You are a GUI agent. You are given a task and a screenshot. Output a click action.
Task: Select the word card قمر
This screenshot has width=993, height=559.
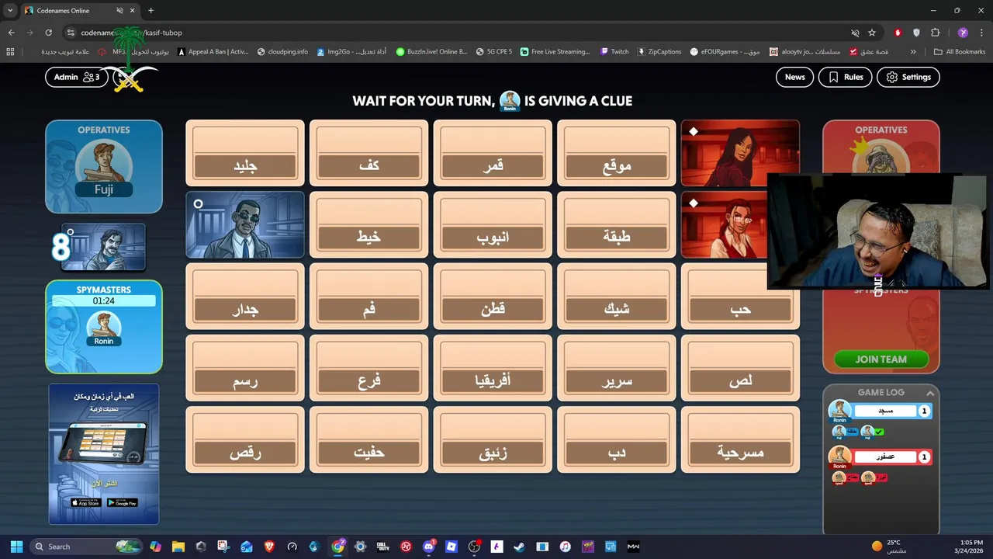pyautogui.click(x=493, y=153)
